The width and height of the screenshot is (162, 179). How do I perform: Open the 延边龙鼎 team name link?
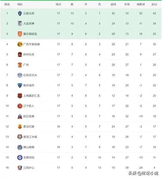29,116
